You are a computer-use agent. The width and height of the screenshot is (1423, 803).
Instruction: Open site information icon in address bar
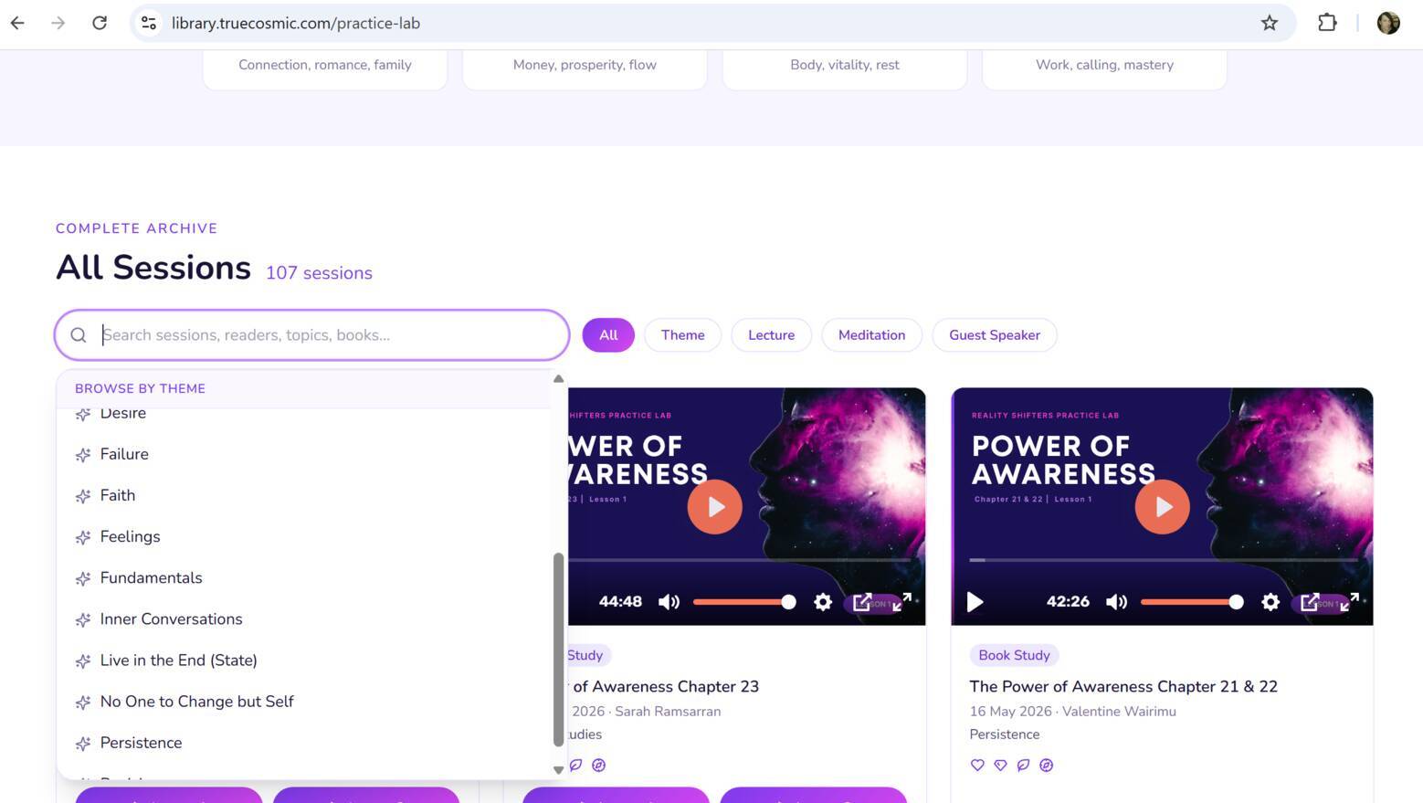click(149, 23)
